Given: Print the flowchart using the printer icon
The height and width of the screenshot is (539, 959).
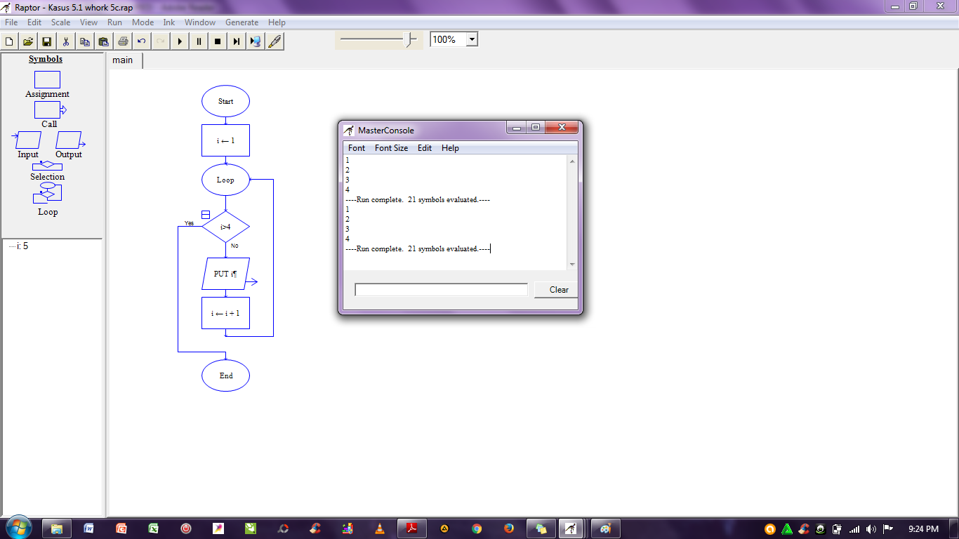Looking at the screenshot, I should (x=123, y=41).
